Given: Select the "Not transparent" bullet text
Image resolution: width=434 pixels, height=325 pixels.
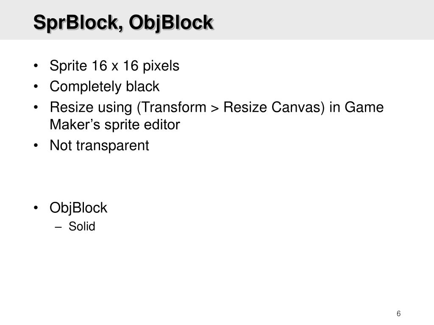Looking at the screenshot, I should click(99, 146).
